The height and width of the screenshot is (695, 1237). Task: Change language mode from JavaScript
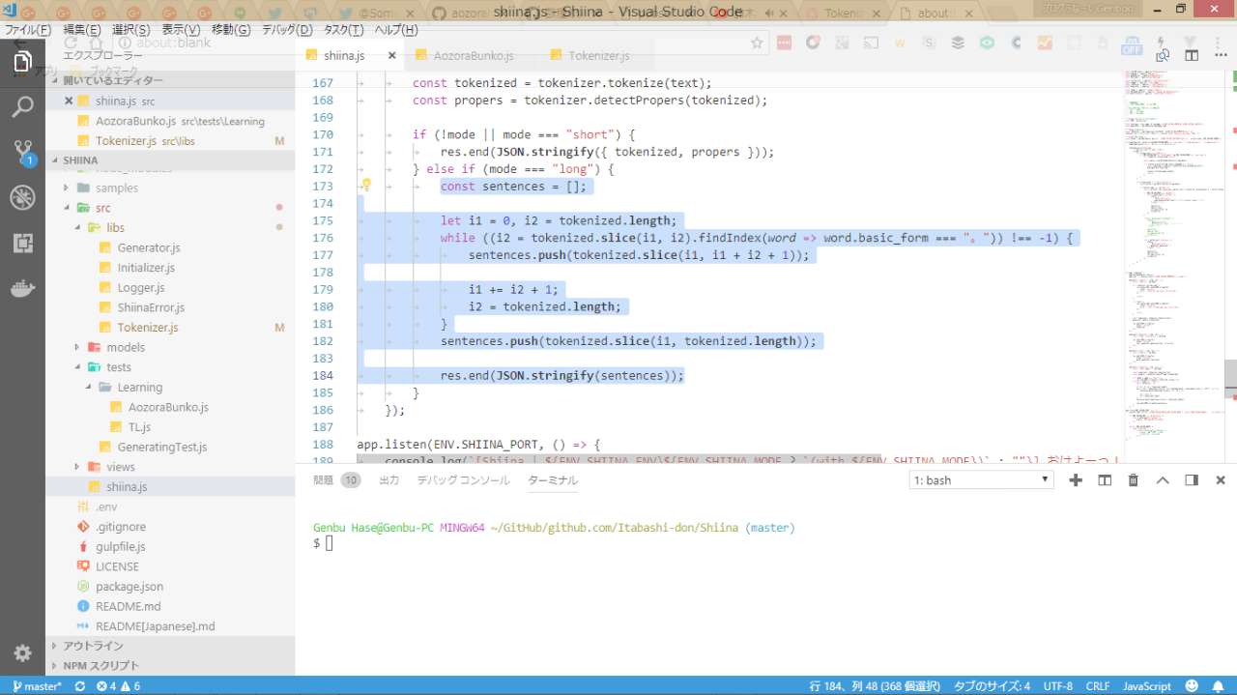[x=1146, y=686]
